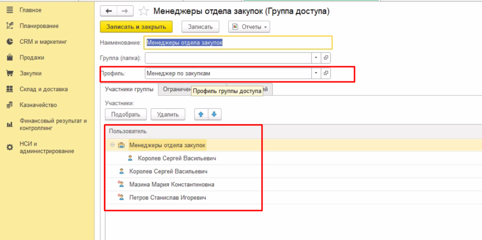Expand the Группа (папка) dropdown list

[316, 58]
